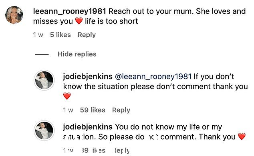Image resolution: width=254 pixels, height=156 pixels.
Task: Click the horizontal line beside Hide replies
Action: (x=42, y=55)
